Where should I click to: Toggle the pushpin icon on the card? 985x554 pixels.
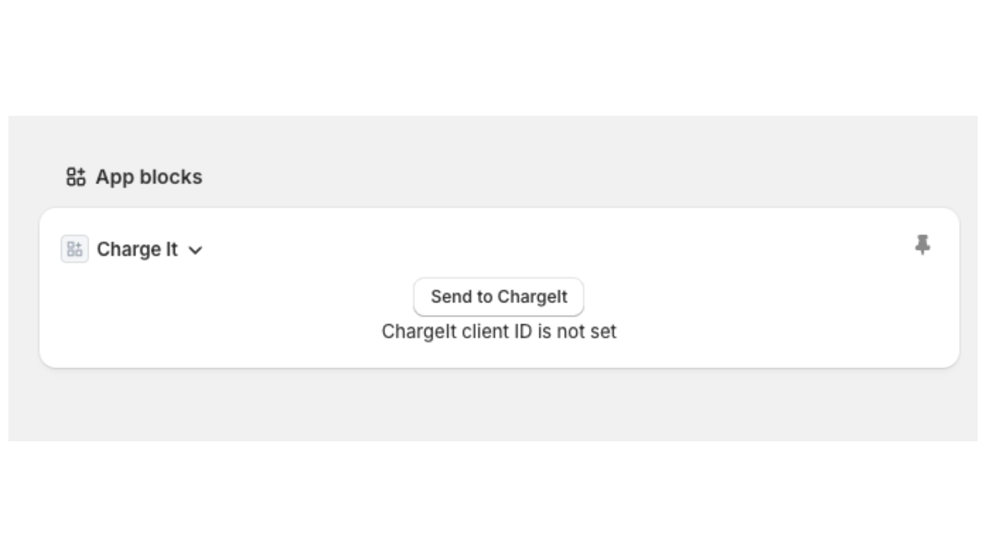[x=922, y=245]
